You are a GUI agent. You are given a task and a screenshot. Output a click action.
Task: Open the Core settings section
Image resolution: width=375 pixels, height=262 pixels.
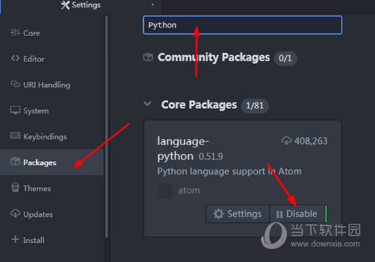[x=51, y=33]
